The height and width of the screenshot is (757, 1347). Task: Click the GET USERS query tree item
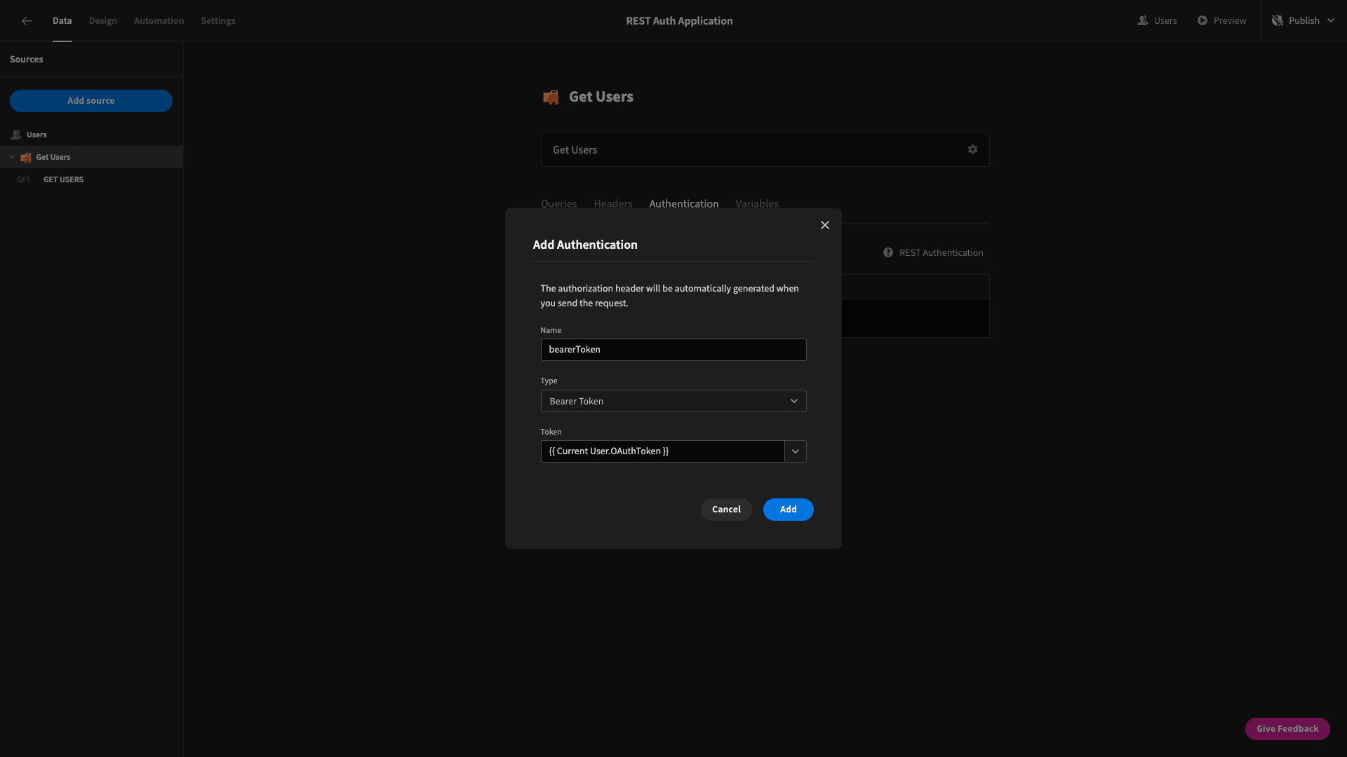point(63,179)
